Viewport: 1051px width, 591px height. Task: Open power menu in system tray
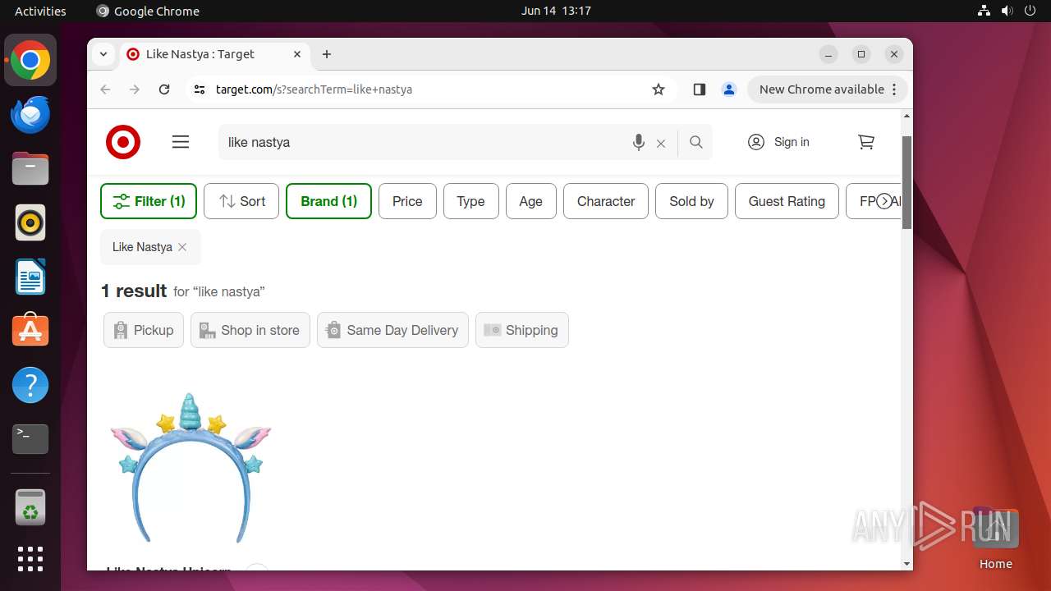click(1031, 11)
